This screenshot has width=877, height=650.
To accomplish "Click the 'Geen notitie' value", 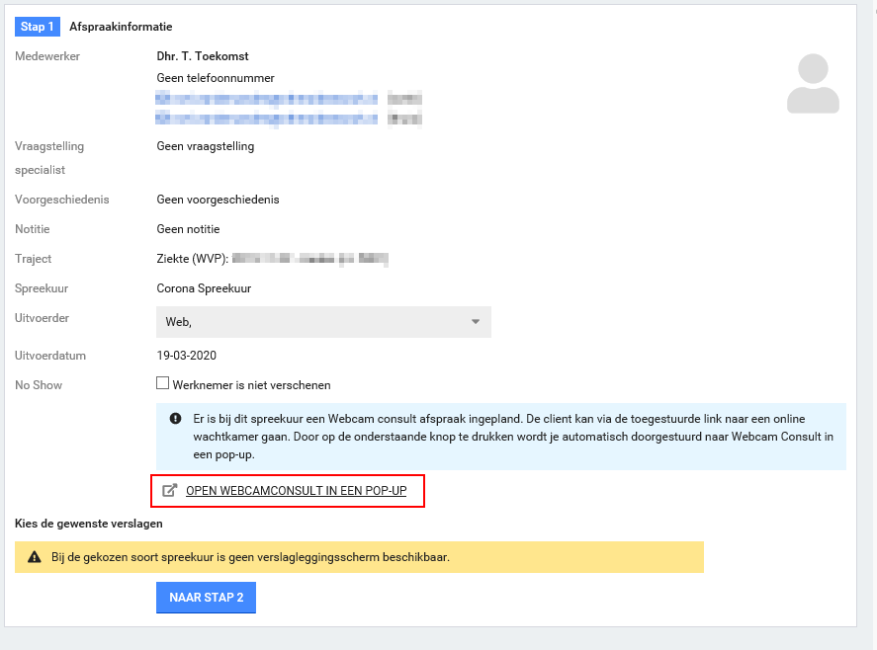I will coord(188,229).
